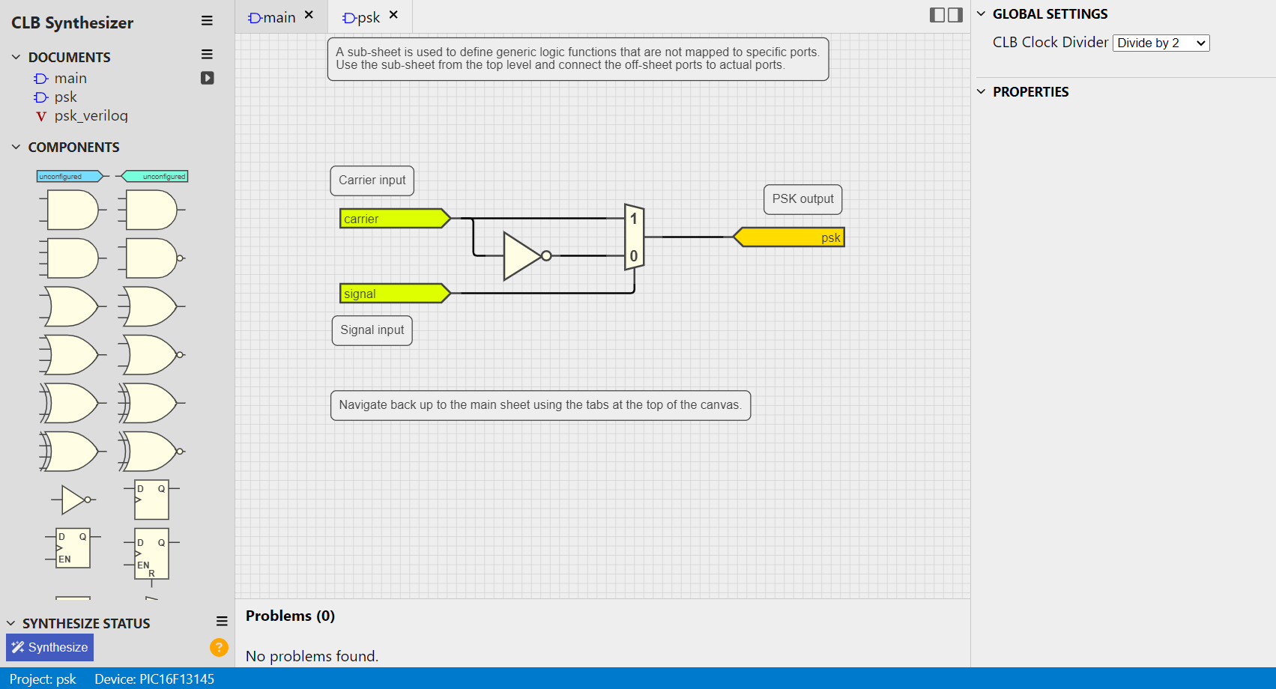Close the psk tab
The height and width of the screenshot is (689, 1276).
pos(393,15)
